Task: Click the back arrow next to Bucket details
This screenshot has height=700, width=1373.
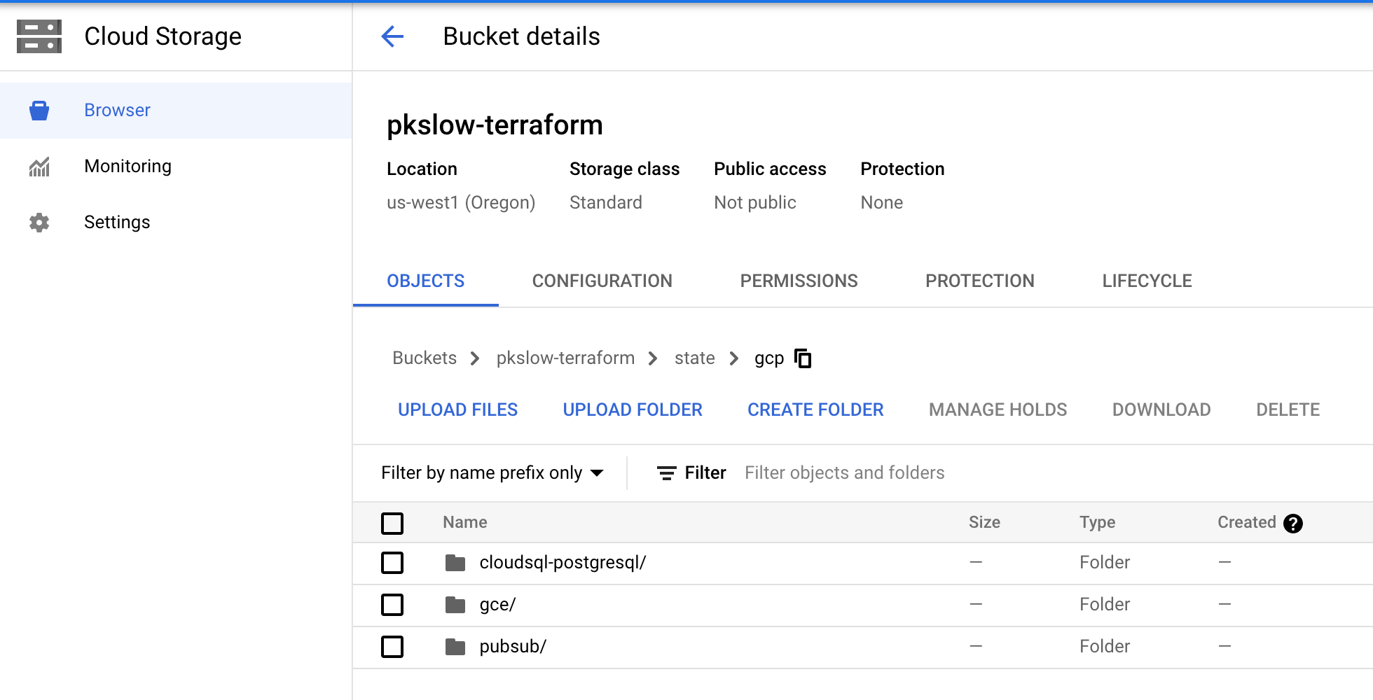Action: click(392, 36)
